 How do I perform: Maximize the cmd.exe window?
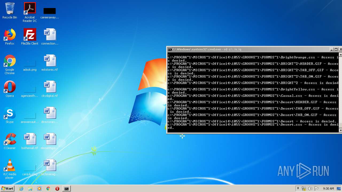point(336,49)
